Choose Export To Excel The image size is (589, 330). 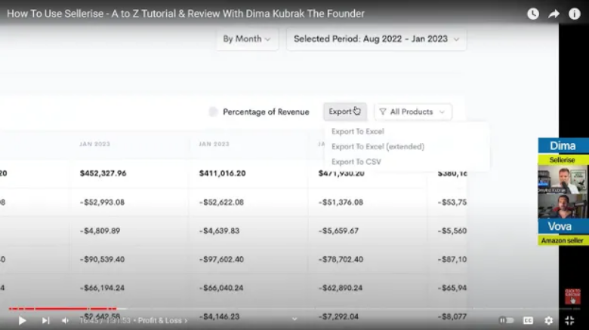coord(358,132)
